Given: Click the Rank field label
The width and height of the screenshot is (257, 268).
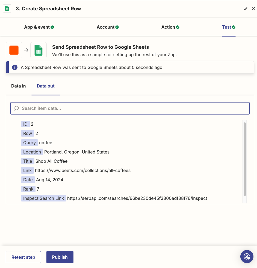Looking at the screenshot, I should (x=28, y=189).
